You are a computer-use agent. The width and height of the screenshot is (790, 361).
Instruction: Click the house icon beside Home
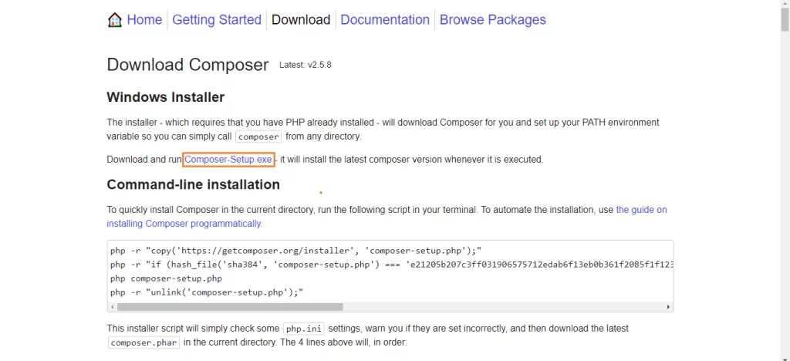coord(115,19)
